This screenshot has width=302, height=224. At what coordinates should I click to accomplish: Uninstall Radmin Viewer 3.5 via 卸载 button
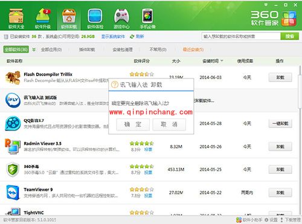(280, 147)
